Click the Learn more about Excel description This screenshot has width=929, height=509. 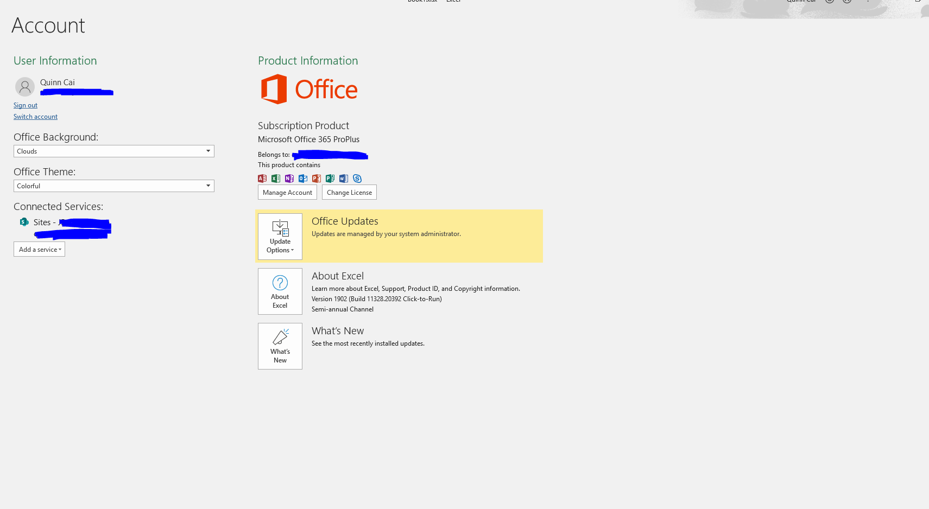coord(416,289)
